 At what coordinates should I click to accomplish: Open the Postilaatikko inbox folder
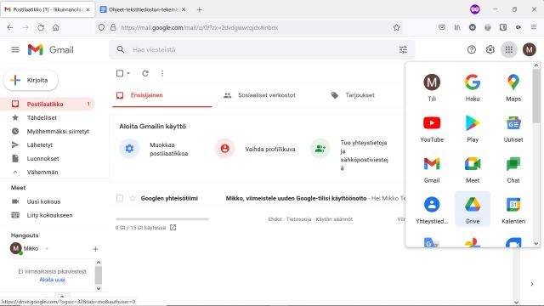48,104
